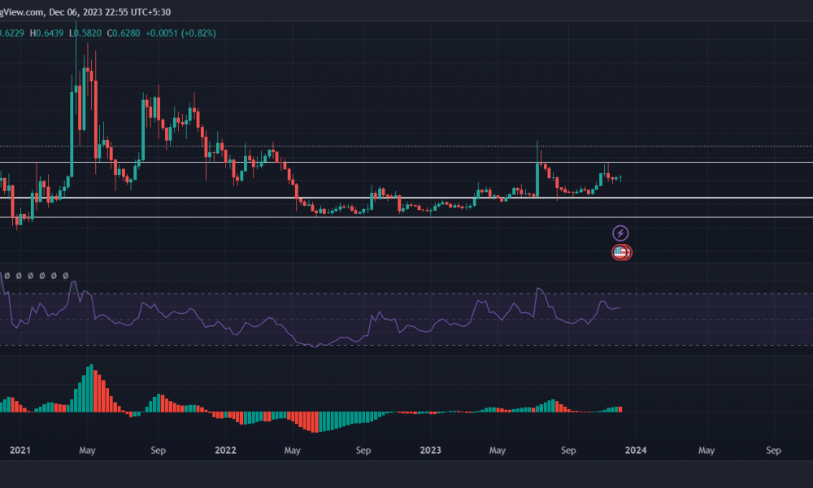The image size is (813, 488).
Task: Select the thick white horizontal support line
Action: 406,198
